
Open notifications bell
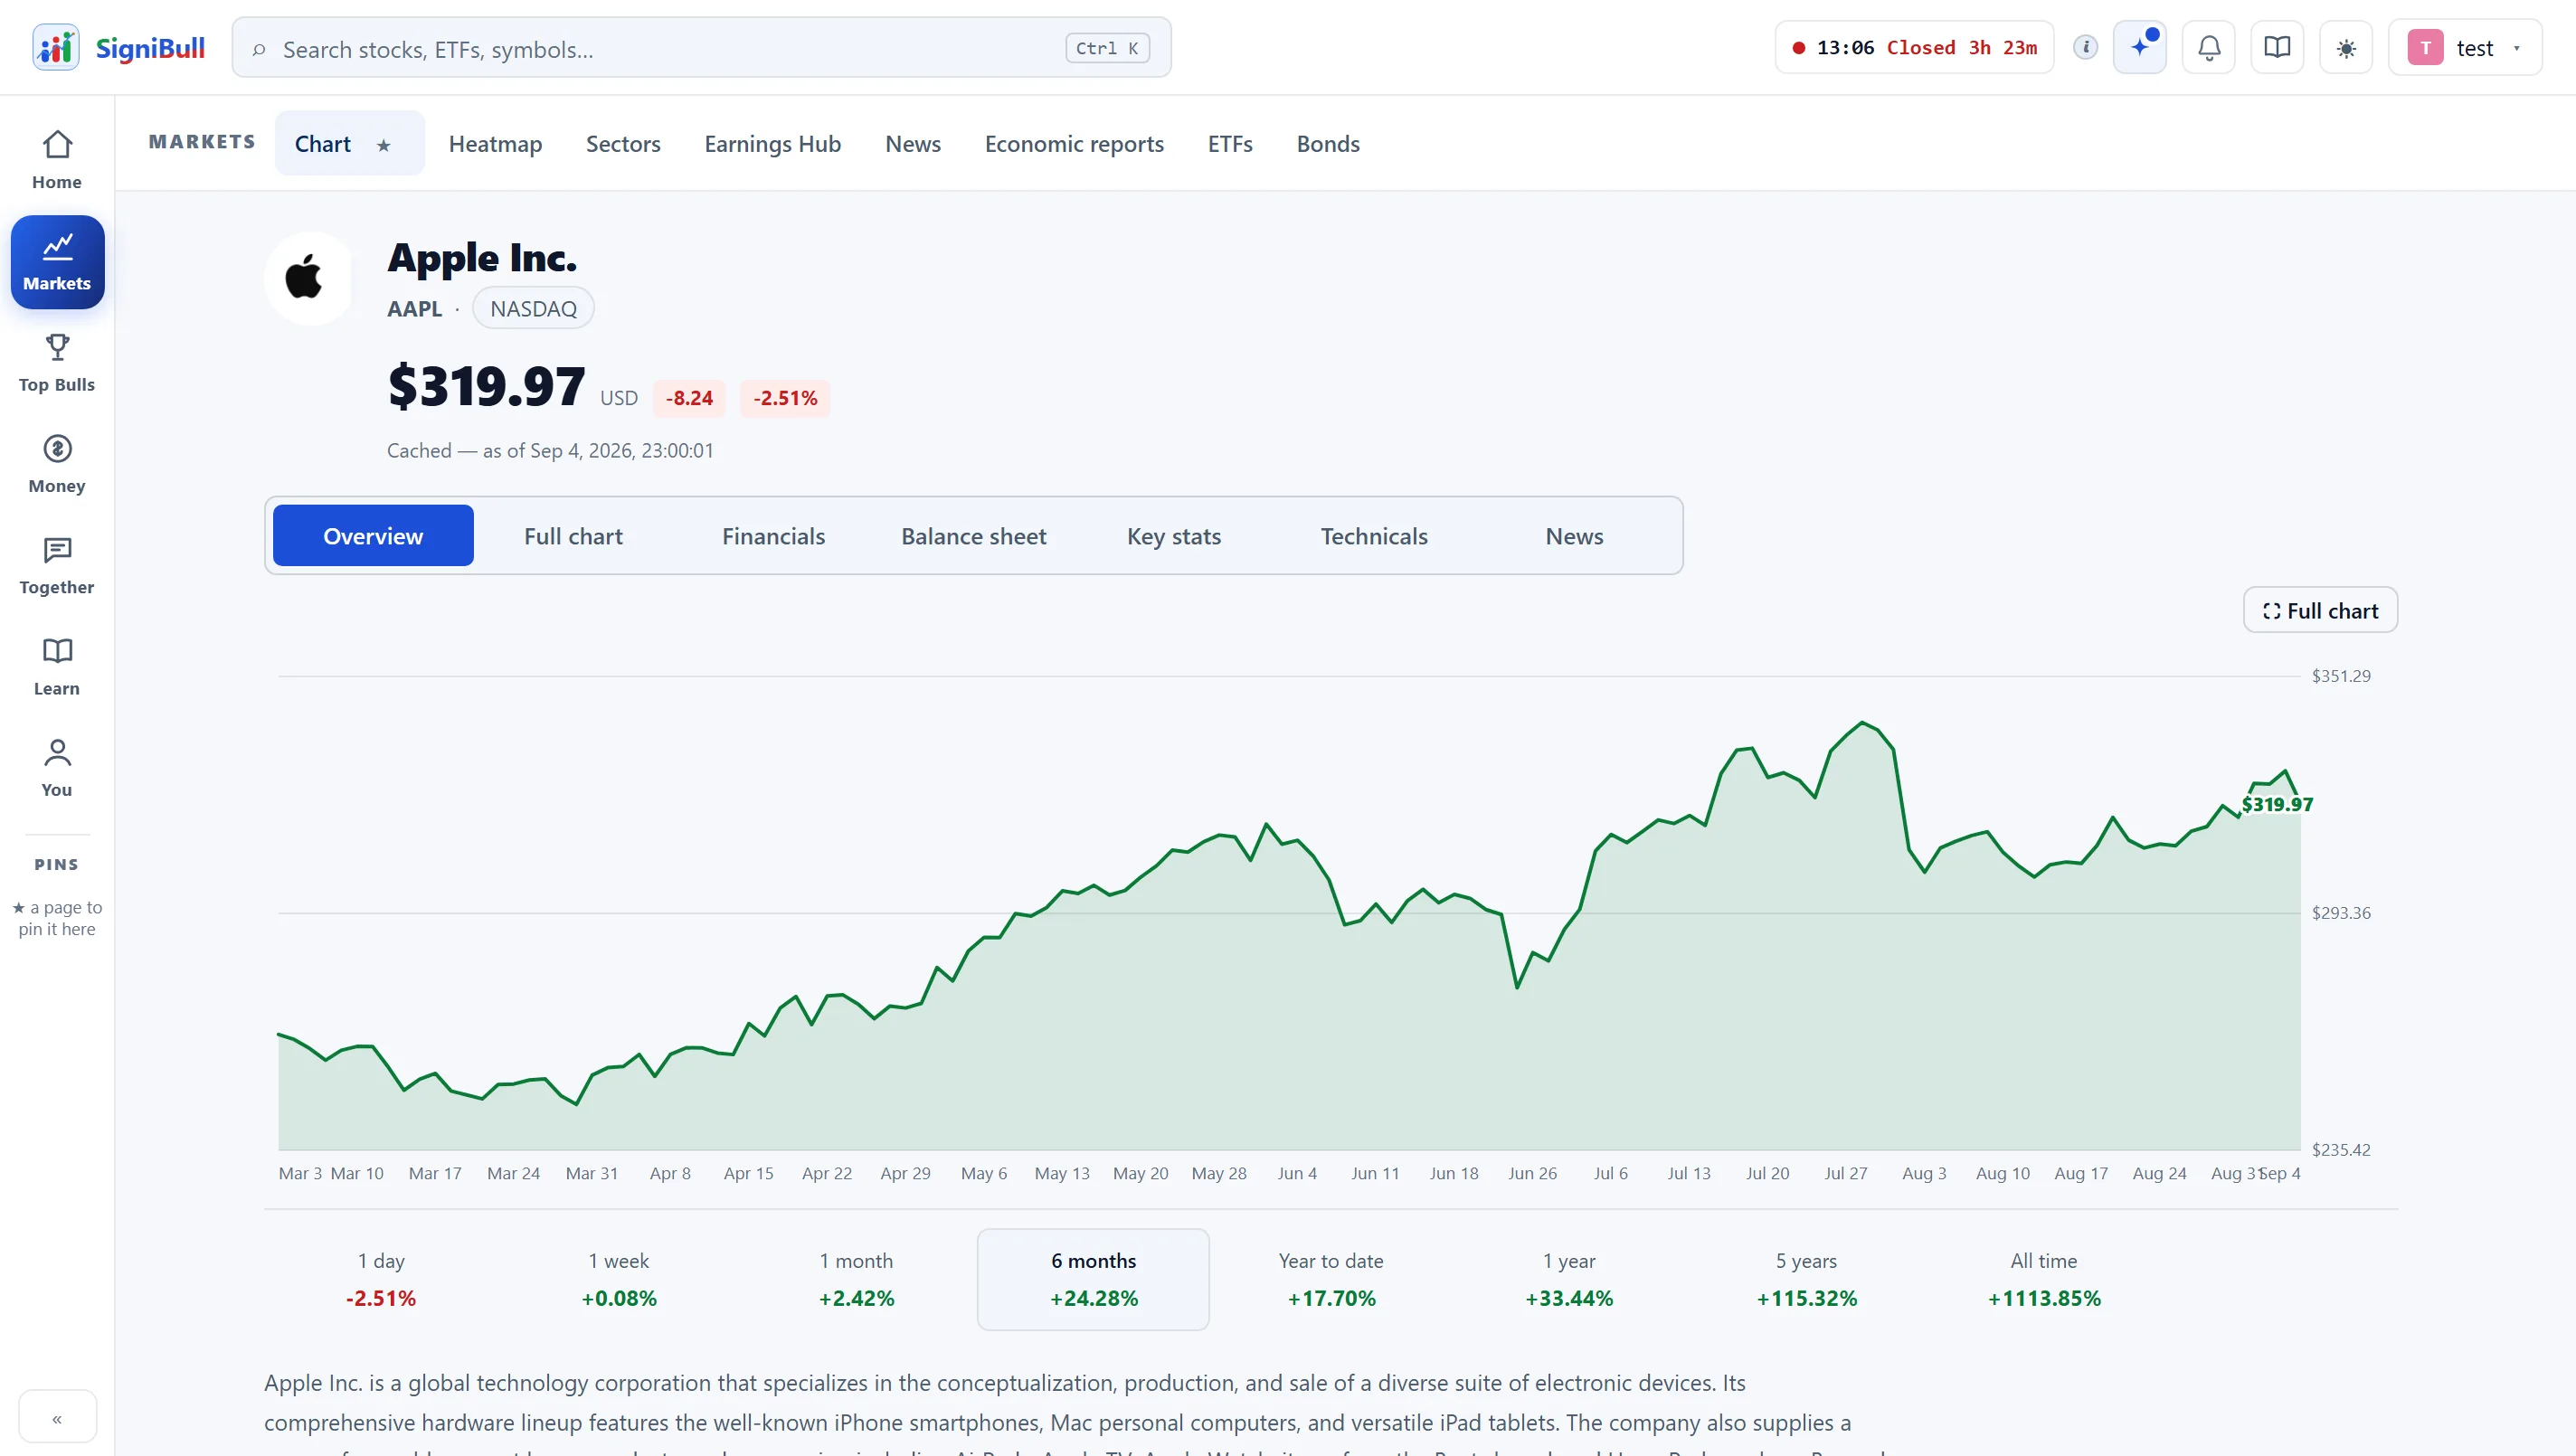point(2209,47)
